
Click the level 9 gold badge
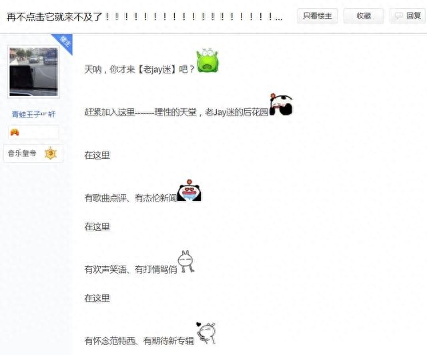coord(51,153)
